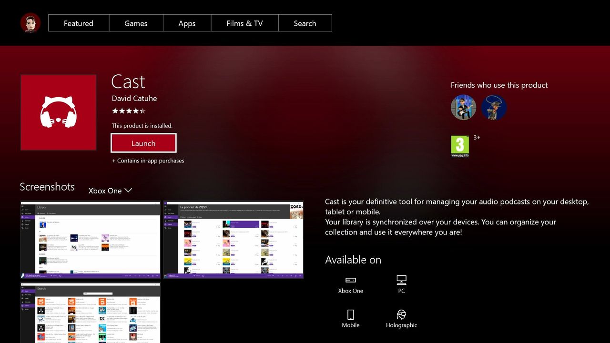Click 'Friends who use this product' heading

pyautogui.click(x=499, y=85)
